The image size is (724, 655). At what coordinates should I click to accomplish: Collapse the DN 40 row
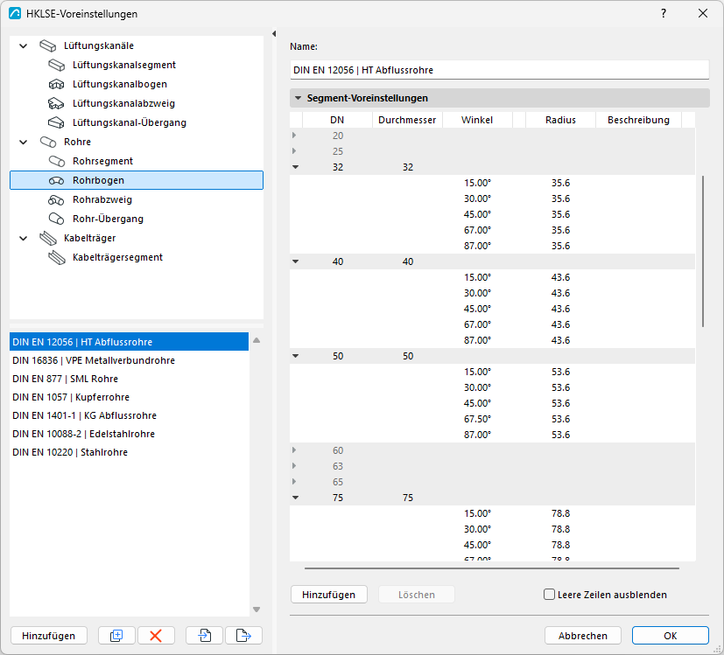click(296, 261)
